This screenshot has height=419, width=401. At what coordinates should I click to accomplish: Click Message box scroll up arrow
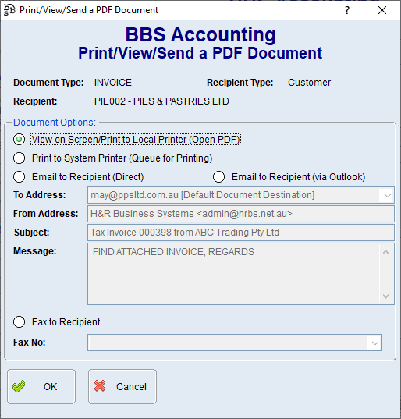385,252
